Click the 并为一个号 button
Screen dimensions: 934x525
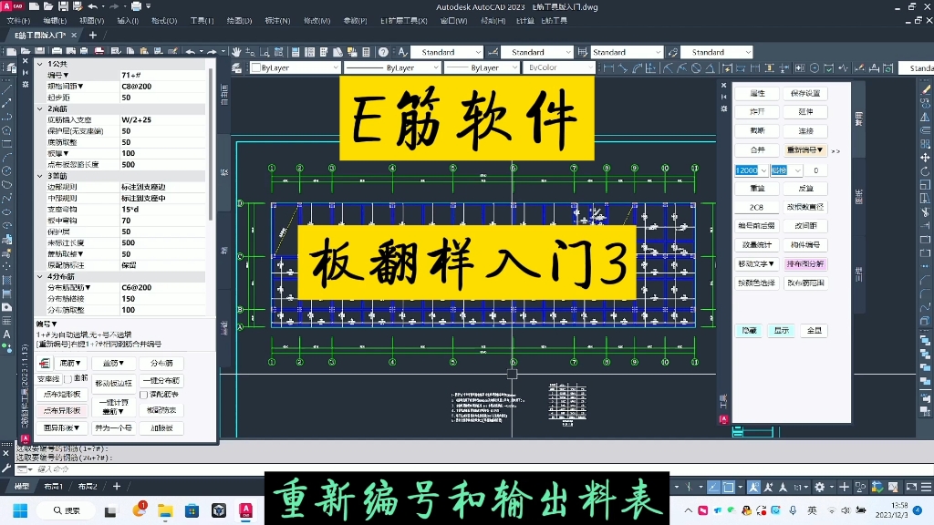(x=113, y=428)
